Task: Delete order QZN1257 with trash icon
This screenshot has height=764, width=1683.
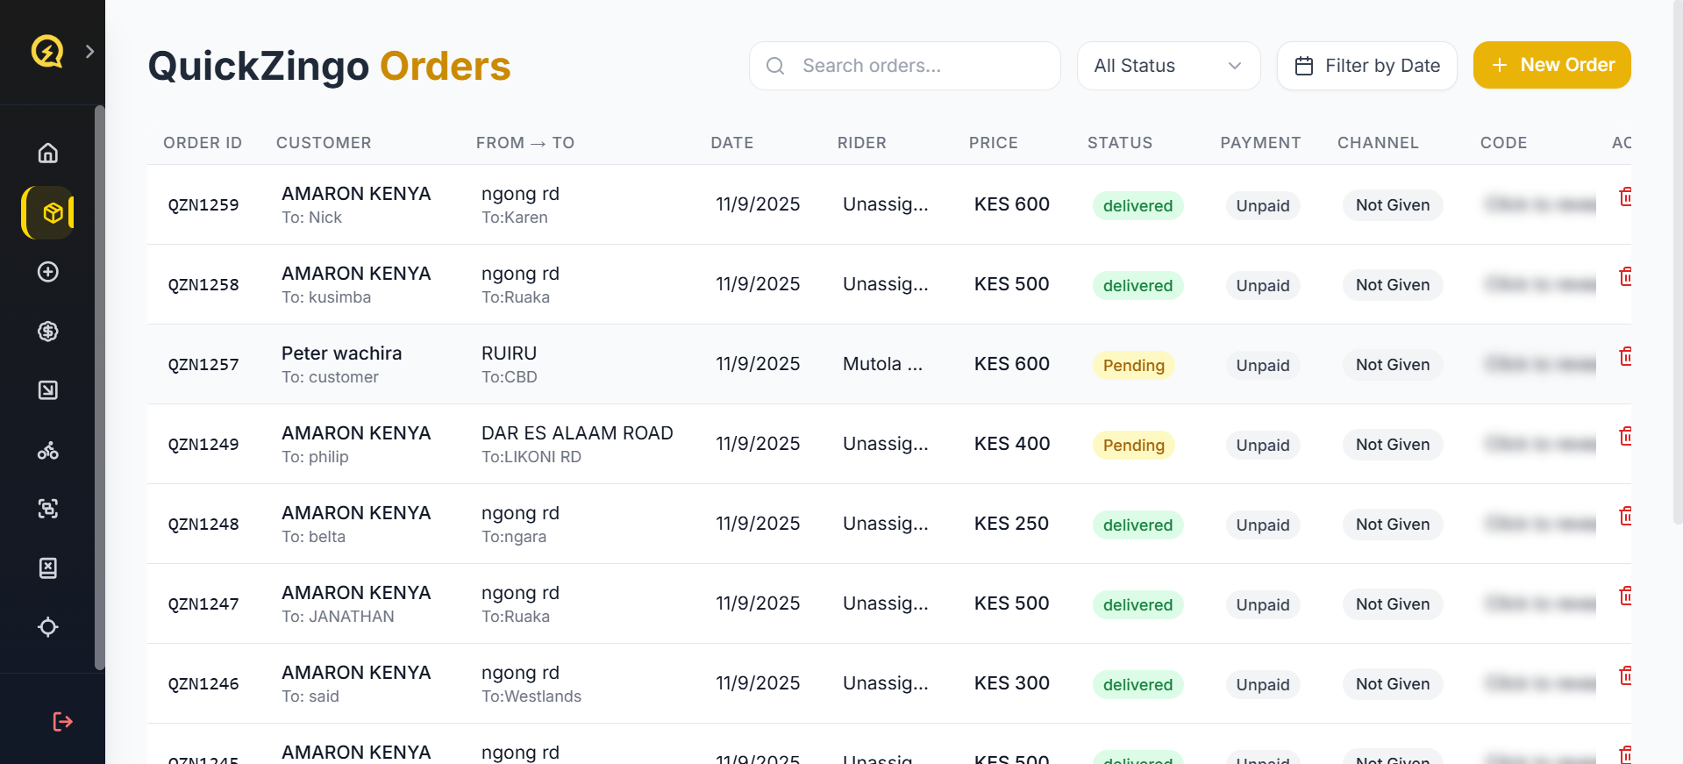Action: coord(1625,356)
